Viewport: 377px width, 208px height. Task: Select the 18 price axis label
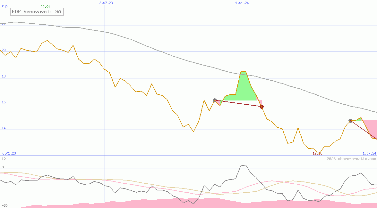[x=4, y=76]
